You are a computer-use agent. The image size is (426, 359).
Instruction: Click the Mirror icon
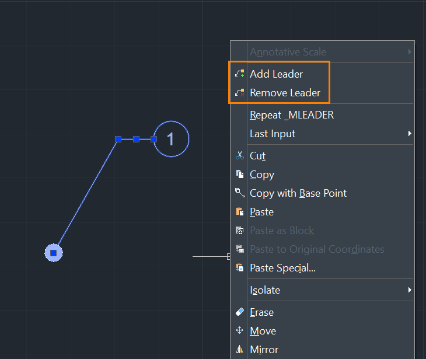[x=239, y=349]
